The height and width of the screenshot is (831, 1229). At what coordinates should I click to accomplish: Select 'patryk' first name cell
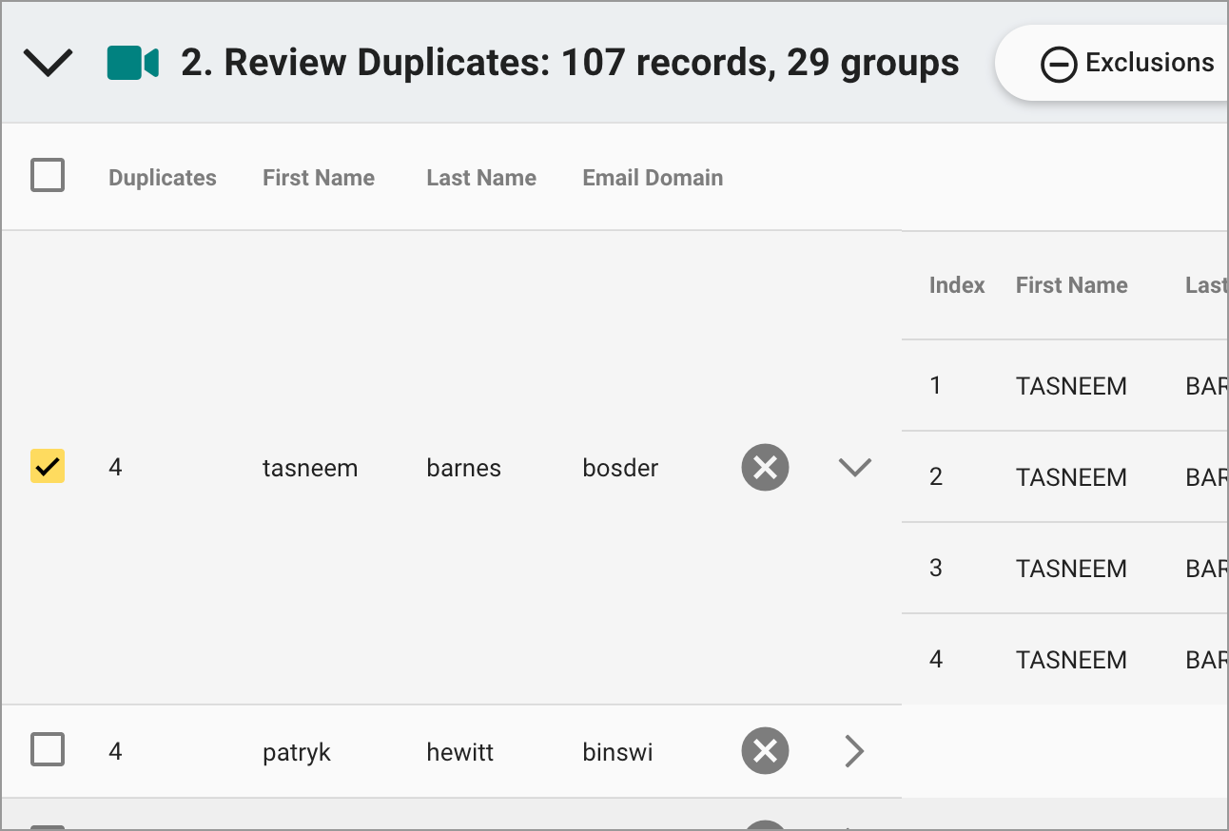297,752
